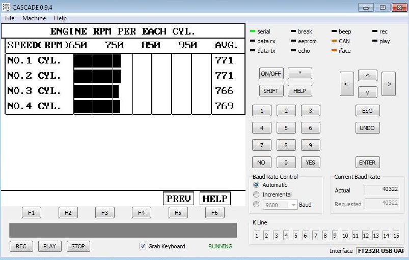
Task: Open the Machine menu
Action: 34,18
